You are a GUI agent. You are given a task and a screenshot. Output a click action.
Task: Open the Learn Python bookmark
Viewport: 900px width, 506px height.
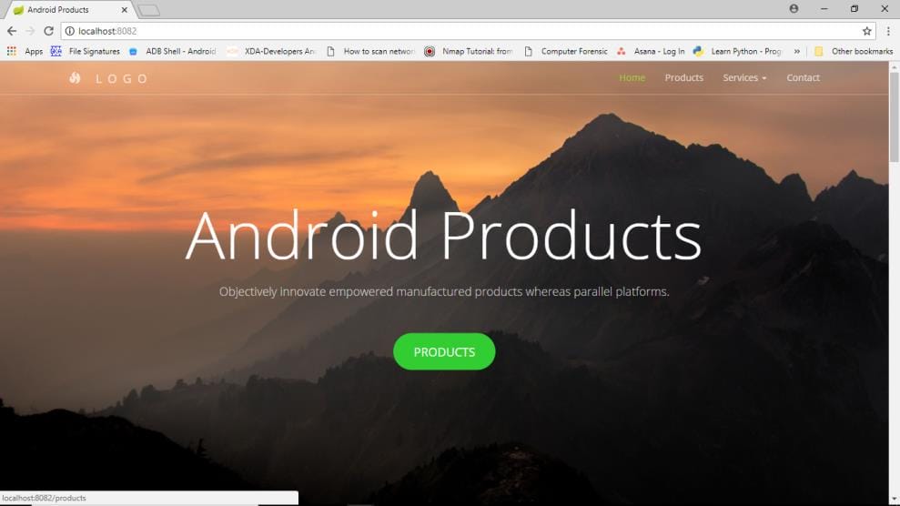737,52
